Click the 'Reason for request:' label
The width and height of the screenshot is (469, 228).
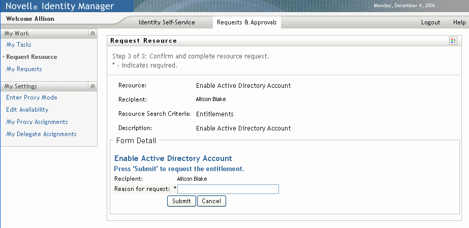(x=142, y=189)
